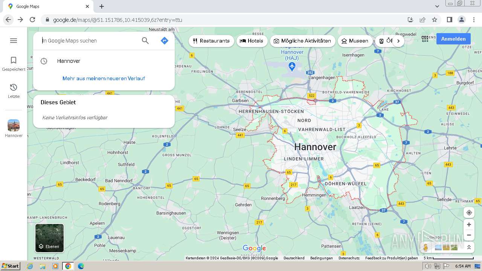Click the Anmelden sign-in button
This screenshot has height=271, width=482.
[x=453, y=39]
